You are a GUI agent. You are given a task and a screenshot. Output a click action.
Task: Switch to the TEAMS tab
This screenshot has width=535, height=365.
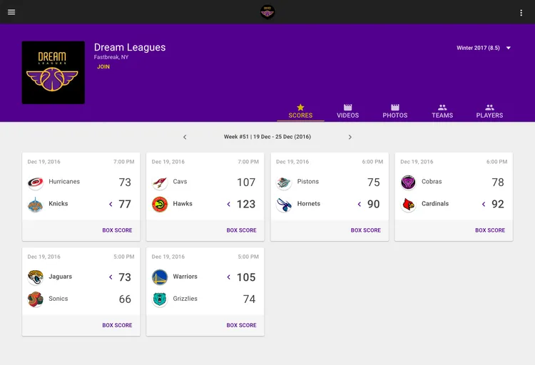[442, 111]
